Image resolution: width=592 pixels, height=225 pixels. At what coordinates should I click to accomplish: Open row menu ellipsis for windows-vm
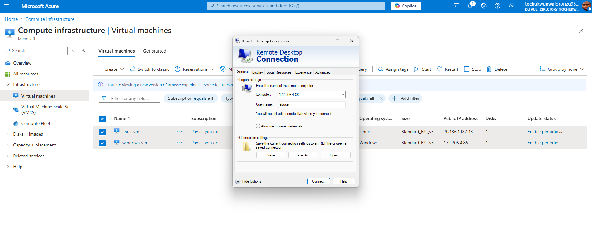[179, 143]
